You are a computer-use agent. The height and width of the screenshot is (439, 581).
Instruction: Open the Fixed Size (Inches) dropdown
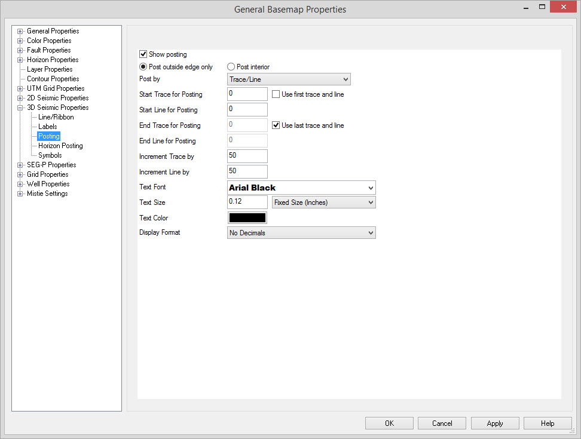[323, 202]
